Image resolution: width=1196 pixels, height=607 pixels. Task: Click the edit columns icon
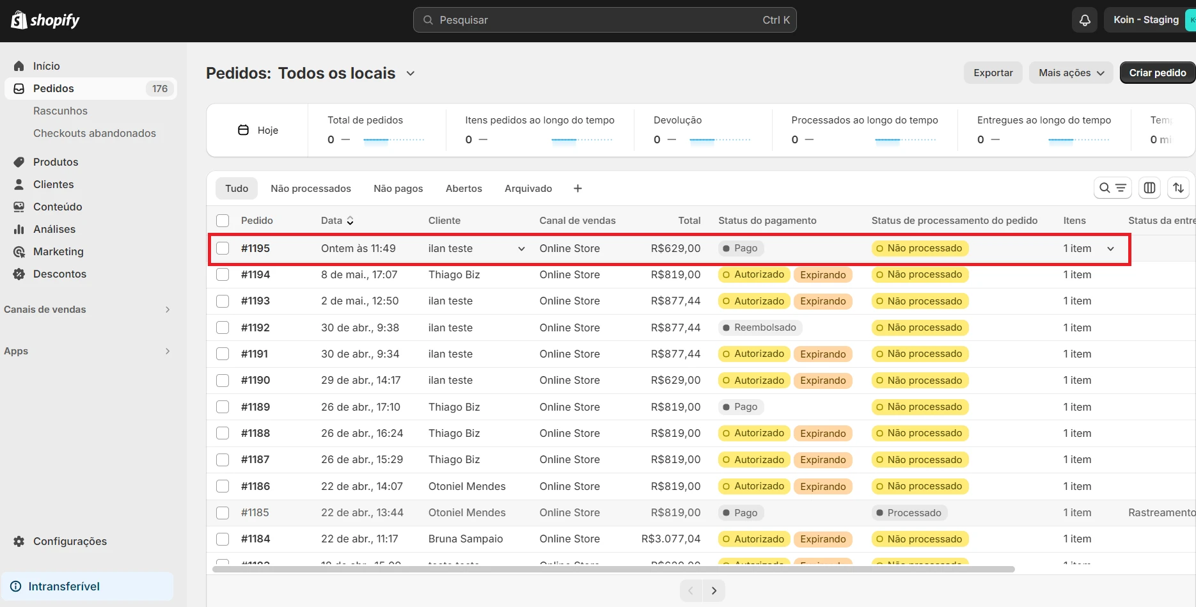click(1149, 188)
